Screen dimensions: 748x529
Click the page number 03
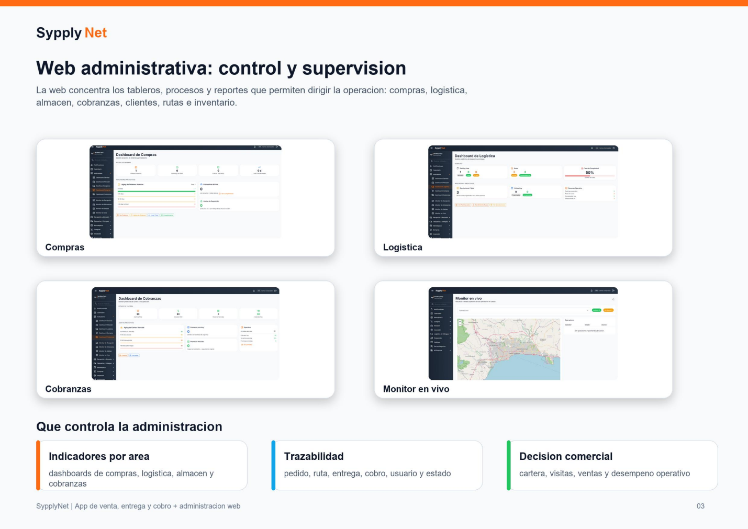[700, 507]
